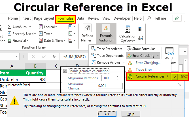Click the Formula Auditing icon
Image resolution: width=189 pixels, height=117 pixels.
[106, 28]
